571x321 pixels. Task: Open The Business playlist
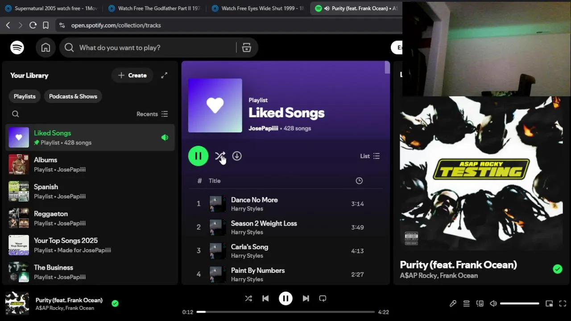pyautogui.click(x=90, y=272)
